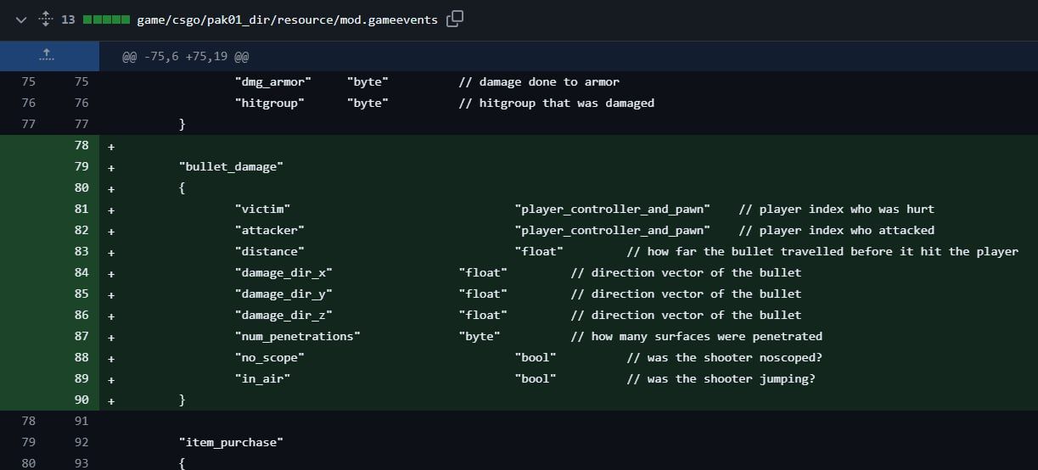Click comment "hitgroup that was damaged"
The height and width of the screenshot is (470, 1038).
click(x=557, y=103)
